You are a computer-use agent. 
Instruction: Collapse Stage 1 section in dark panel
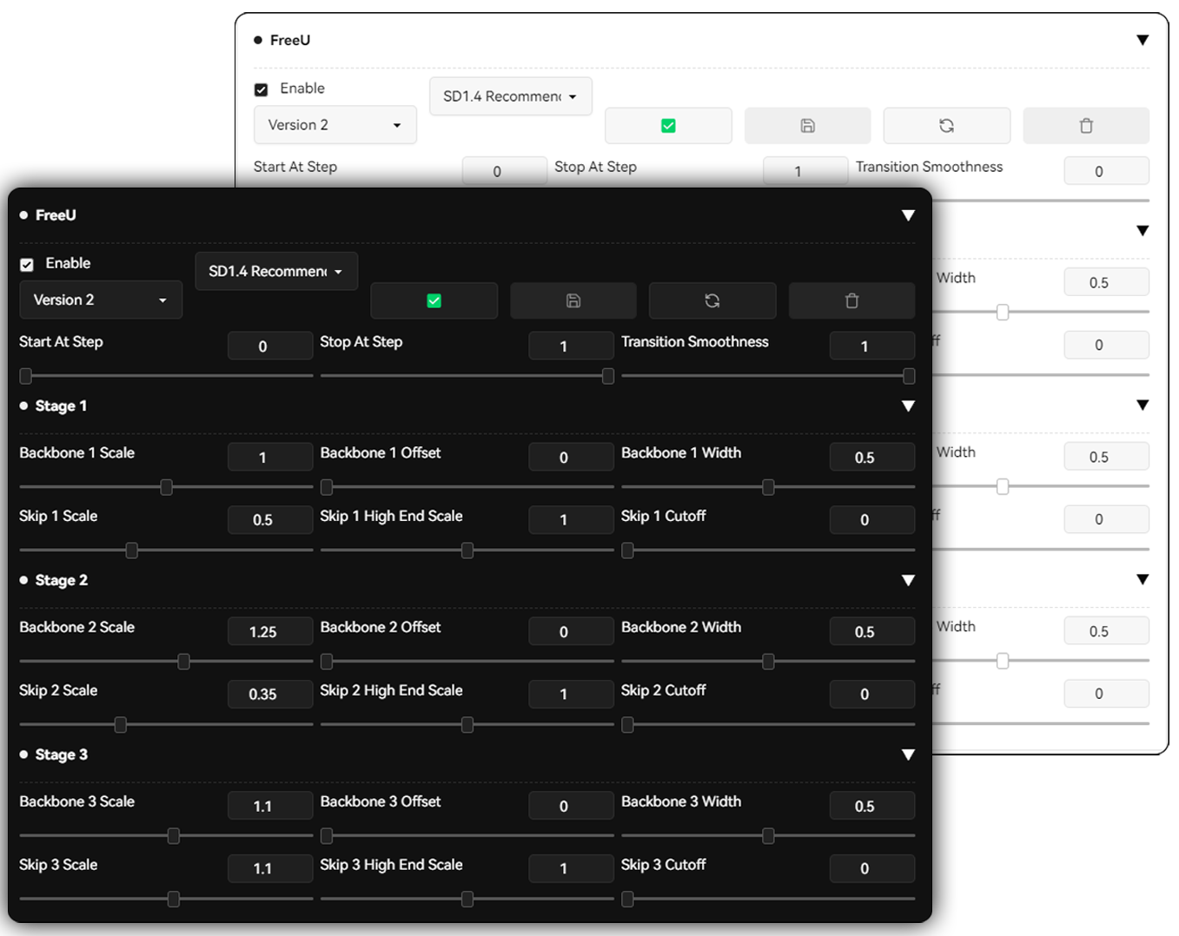pos(908,406)
